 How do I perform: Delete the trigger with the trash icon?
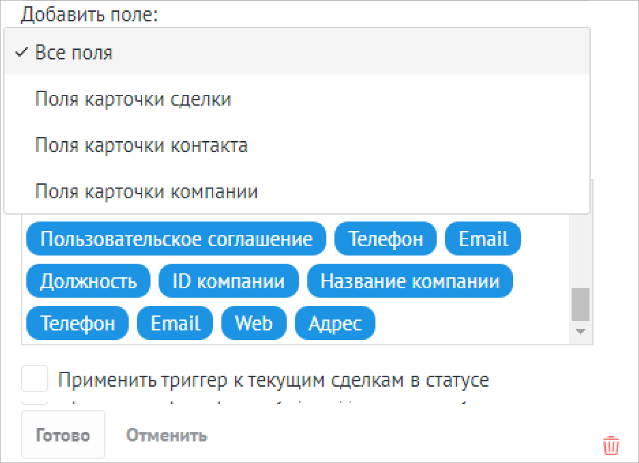click(611, 445)
